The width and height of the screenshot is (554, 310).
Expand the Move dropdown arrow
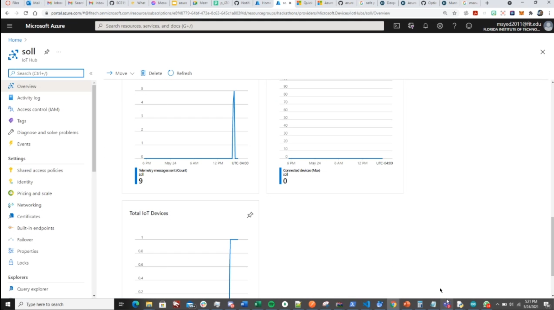132,73
